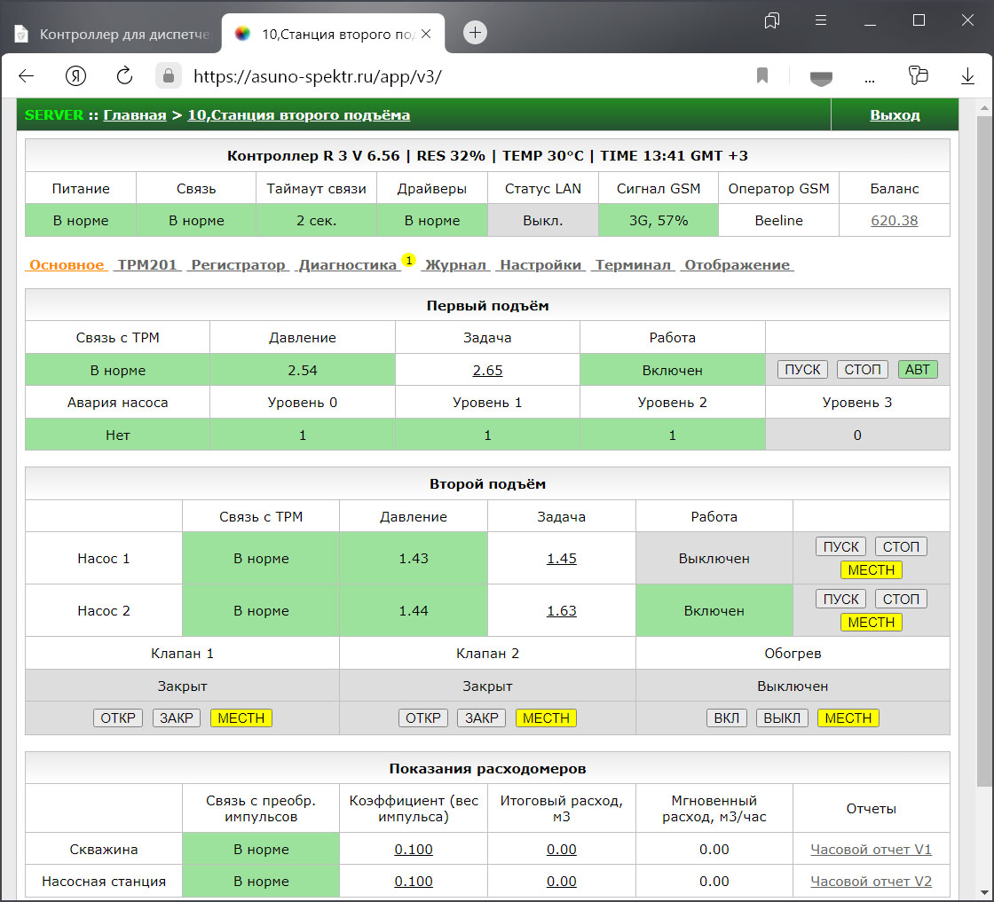Open downloads via download arrow icon
The width and height of the screenshot is (994, 902).
click(967, 76)
